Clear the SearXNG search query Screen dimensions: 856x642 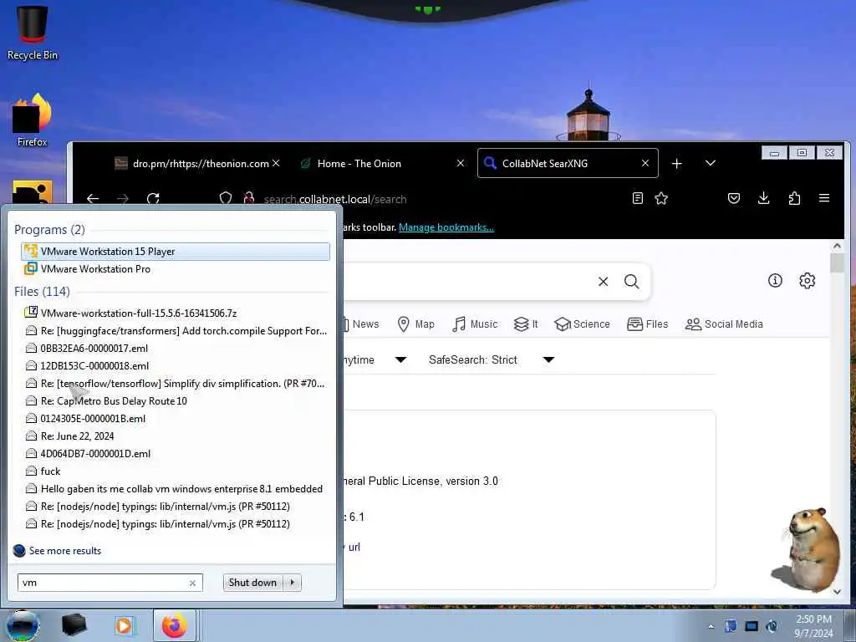[x=603, y=281]
